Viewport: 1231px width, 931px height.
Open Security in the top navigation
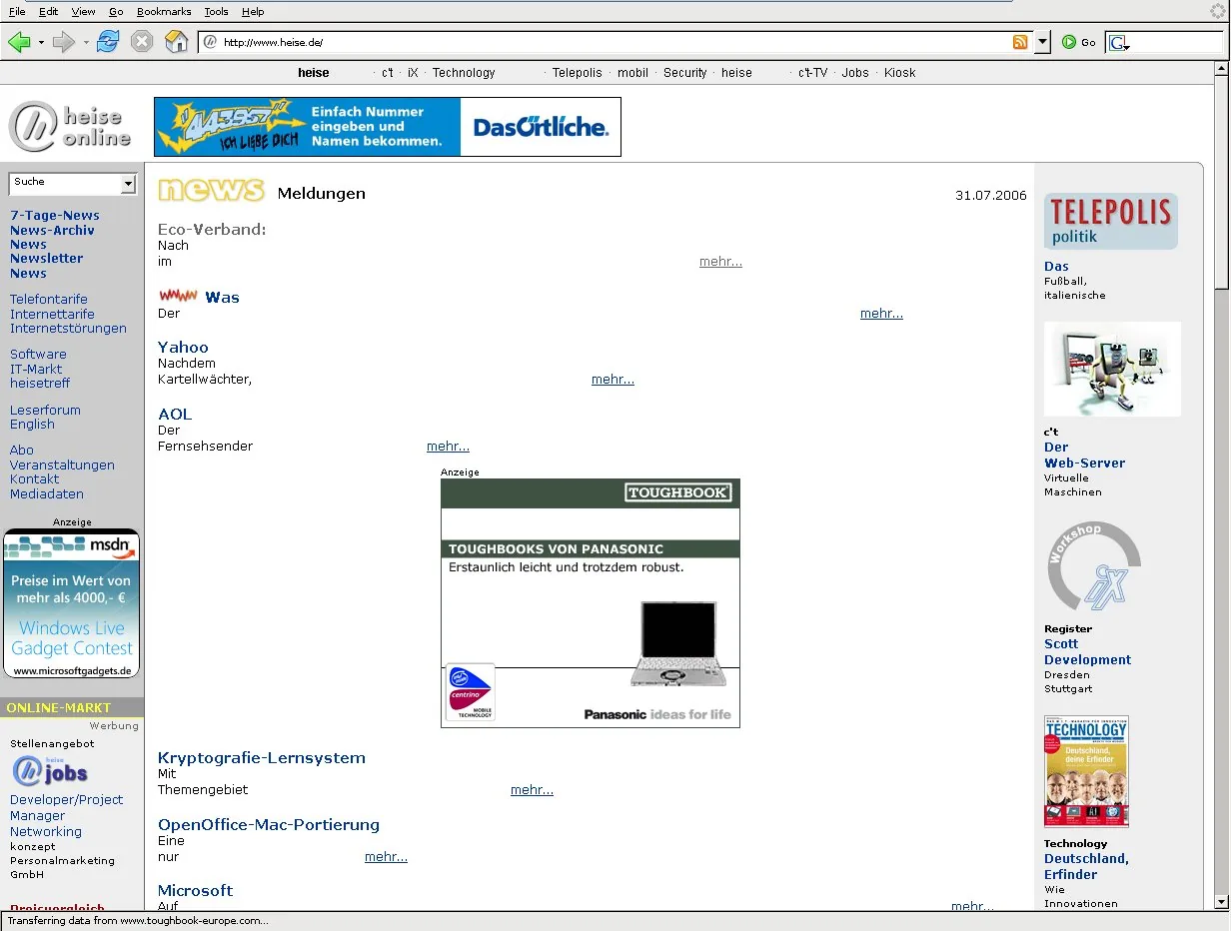click(x=684, y=73)
